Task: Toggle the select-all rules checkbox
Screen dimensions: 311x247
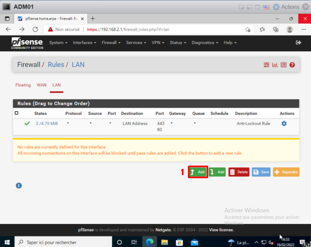Action: click(17, 113)
